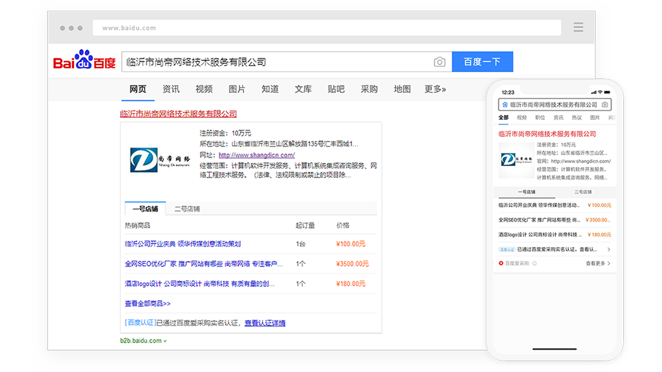This screenshot has width=662, height=372.
Task: Switch to the 视频 tab
Action: click(x=204, y=89)
